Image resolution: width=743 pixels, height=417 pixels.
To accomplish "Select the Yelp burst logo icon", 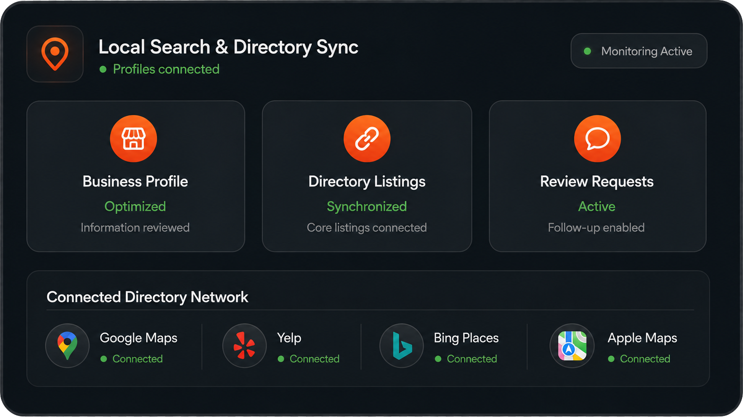I will point(245,346).
